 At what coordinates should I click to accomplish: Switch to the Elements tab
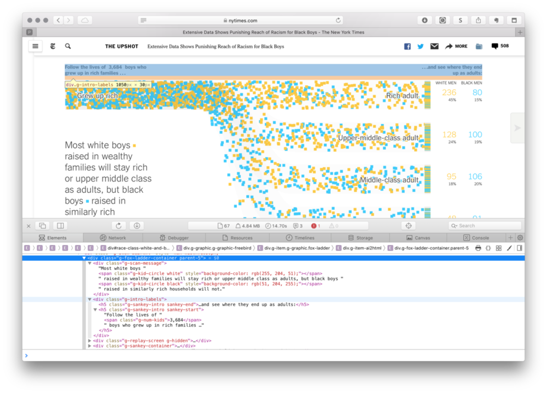[53, 238]
